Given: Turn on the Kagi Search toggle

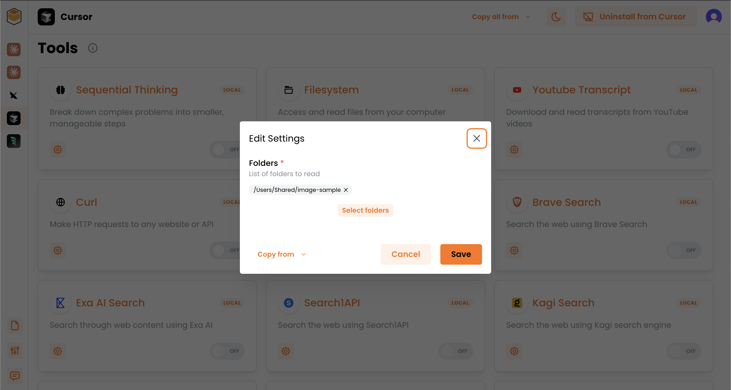Looking at the screenshot, I should tap(684, 351).
